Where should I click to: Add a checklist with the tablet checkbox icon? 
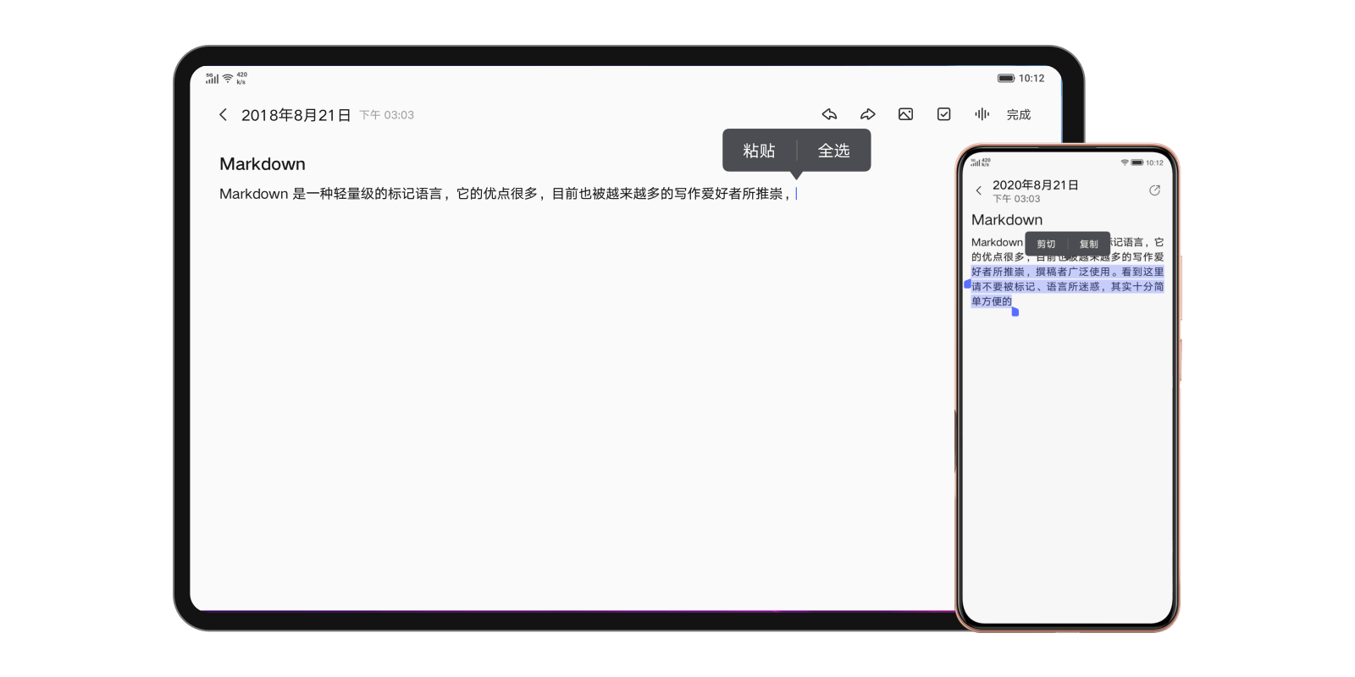click(x=943, y=114)
